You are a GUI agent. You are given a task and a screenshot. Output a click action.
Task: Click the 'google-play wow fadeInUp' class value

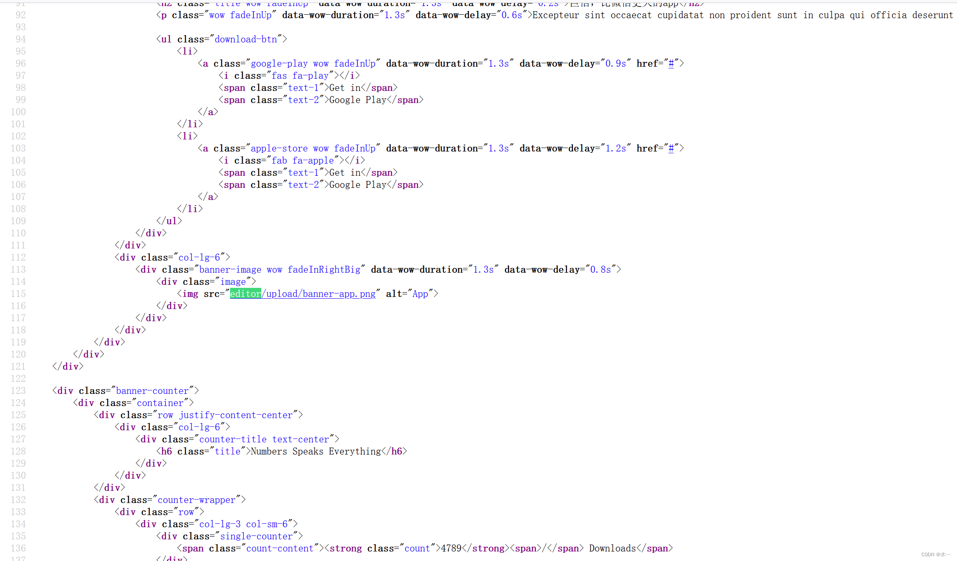point(313,64)
